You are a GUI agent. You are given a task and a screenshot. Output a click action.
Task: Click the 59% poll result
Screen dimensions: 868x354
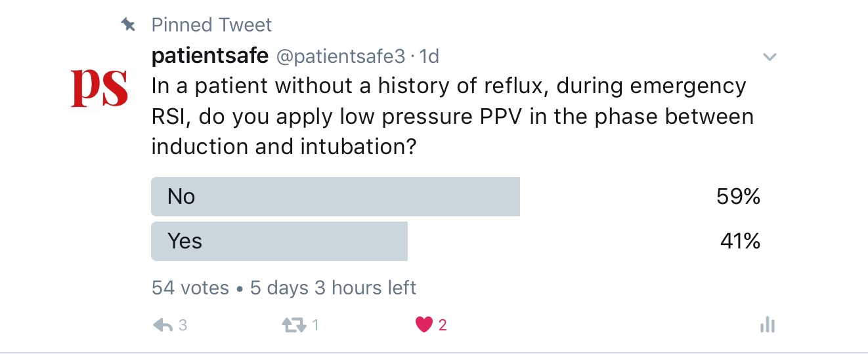[x=738, y=197]
